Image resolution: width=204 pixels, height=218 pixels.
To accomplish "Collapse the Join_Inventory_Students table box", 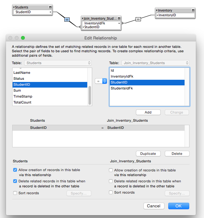I will tap(119, 18).
